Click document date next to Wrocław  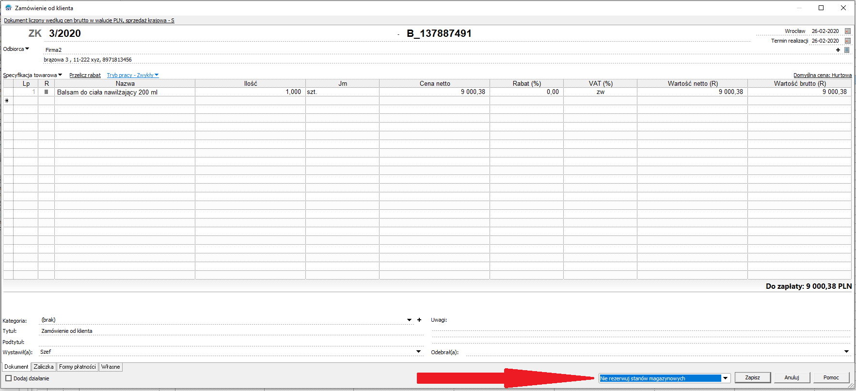point(825,31)
